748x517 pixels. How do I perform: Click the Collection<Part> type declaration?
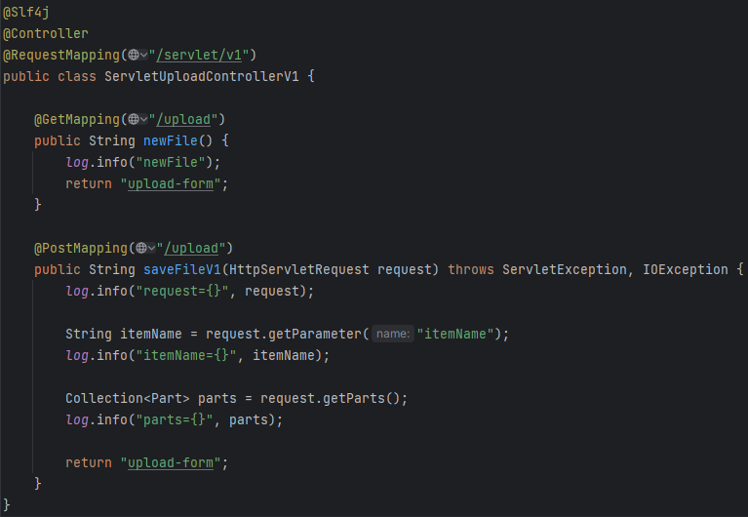(128, 399)
